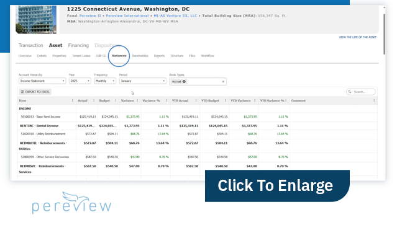Open the Item column menu
The image size is (402, 225).
(x=73, y=100)
